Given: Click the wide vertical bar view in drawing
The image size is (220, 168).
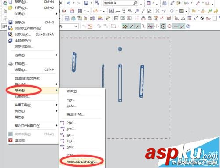Looking at the screenshot, I should pos(120,83).
